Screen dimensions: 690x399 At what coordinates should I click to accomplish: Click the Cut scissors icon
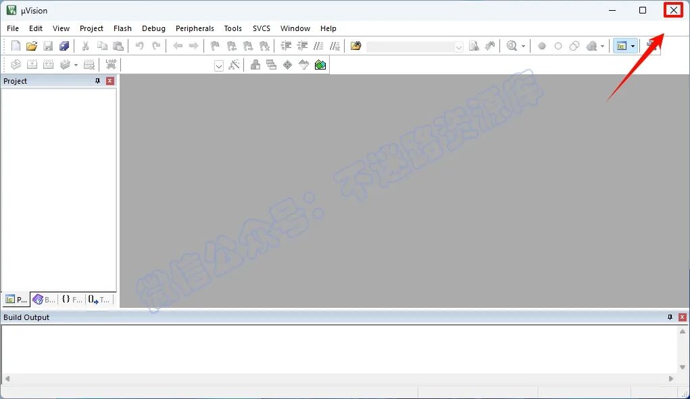(86, 46)
